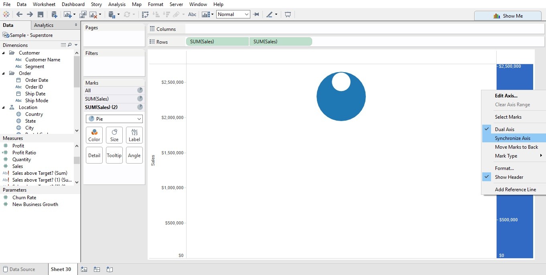Select the Customer Name dimension

(43, 59)
